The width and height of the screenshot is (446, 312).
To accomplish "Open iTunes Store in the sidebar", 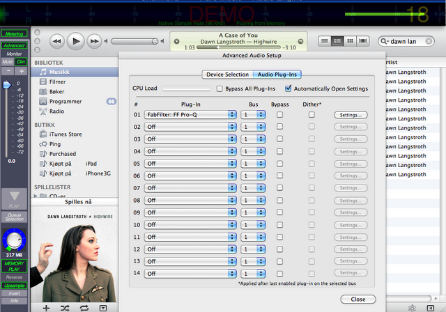I will click(66, 134).
